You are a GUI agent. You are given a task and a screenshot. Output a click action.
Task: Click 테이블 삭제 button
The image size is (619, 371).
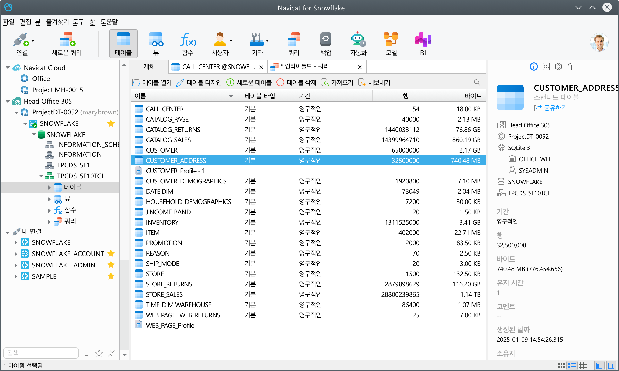296,82
